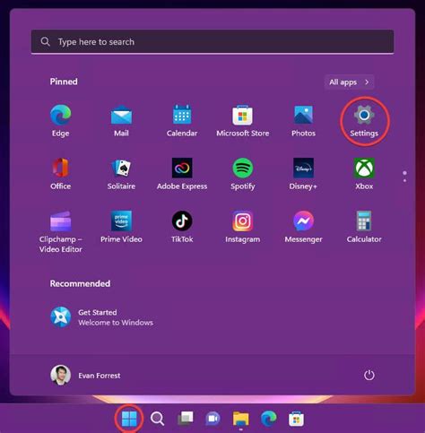
Task: Open the Get Started recommended item
Action: 101,317
